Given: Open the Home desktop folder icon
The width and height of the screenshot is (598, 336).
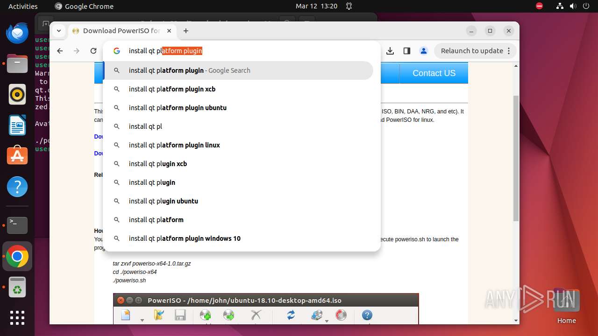Looking at the screenshot, I should pos(566,306).
